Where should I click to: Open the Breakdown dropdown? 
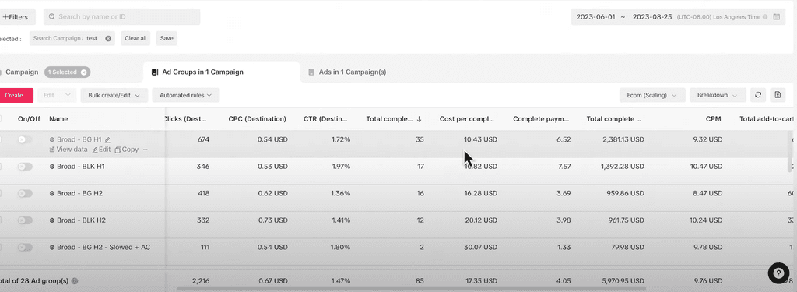point(718,95)
